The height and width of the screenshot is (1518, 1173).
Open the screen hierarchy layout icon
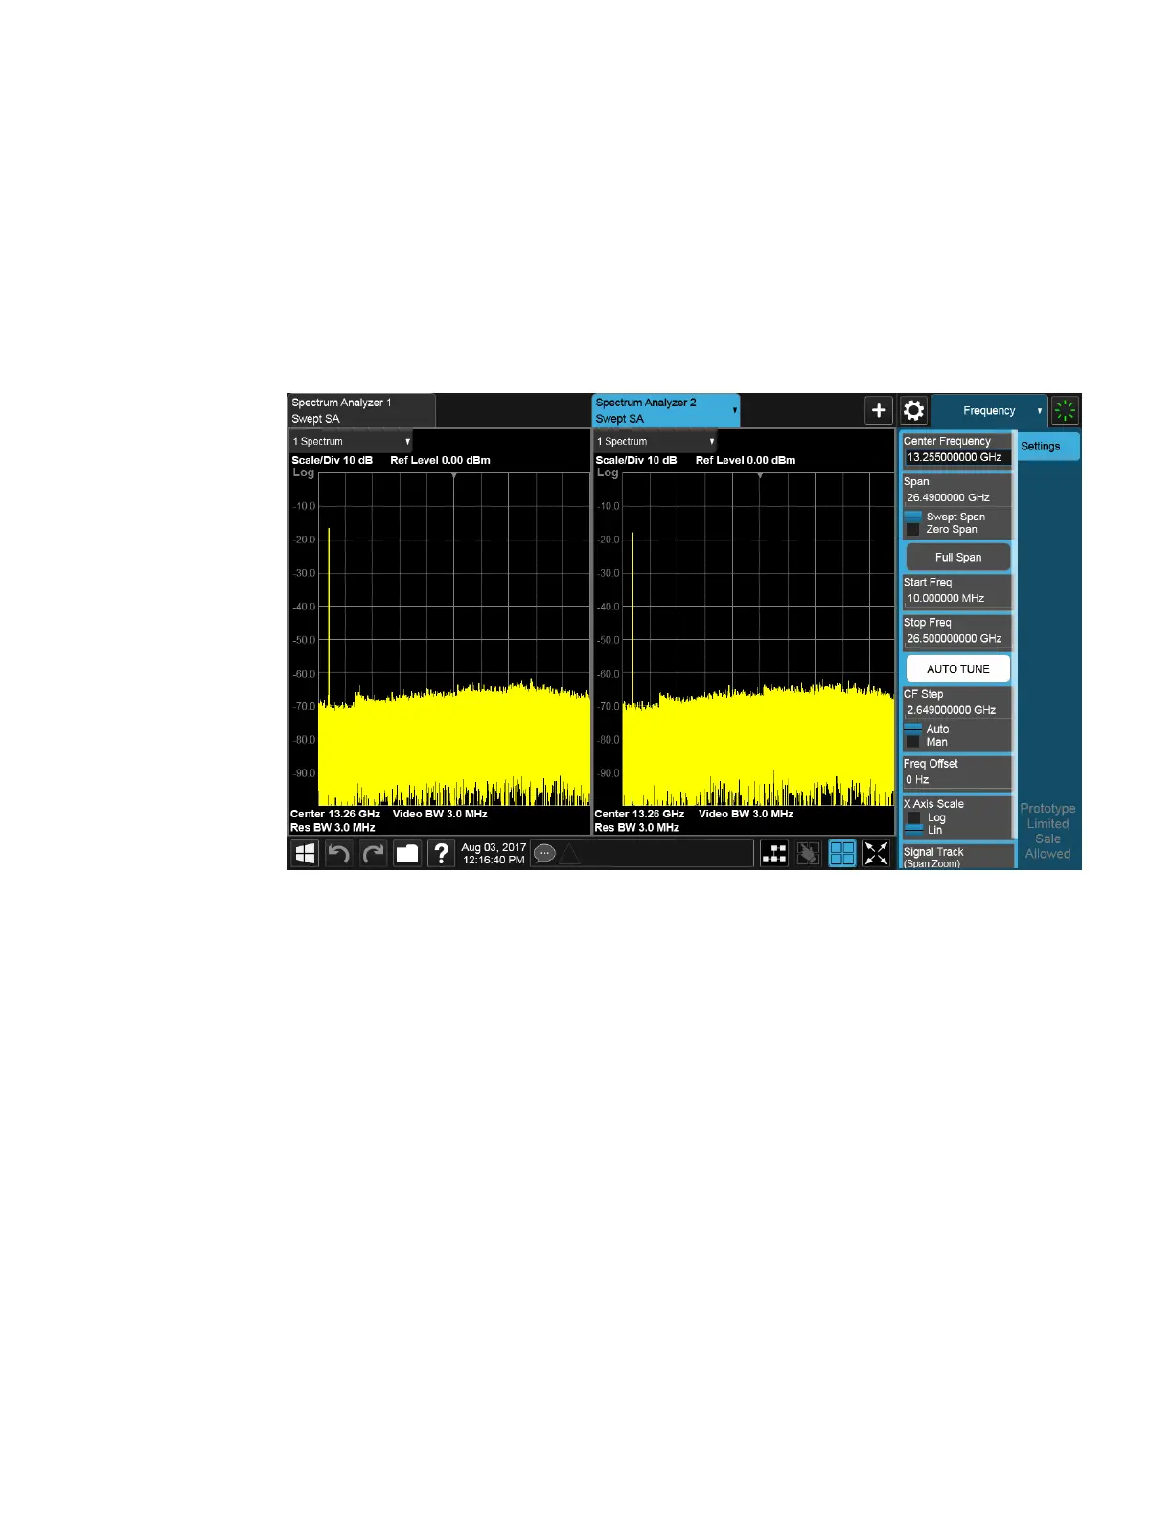point(774,853)
